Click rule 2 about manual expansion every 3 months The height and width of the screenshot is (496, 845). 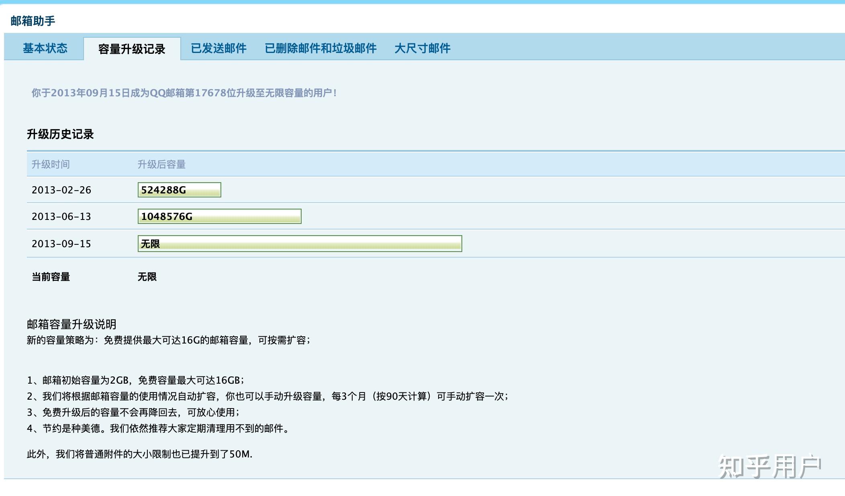[268, 396]
